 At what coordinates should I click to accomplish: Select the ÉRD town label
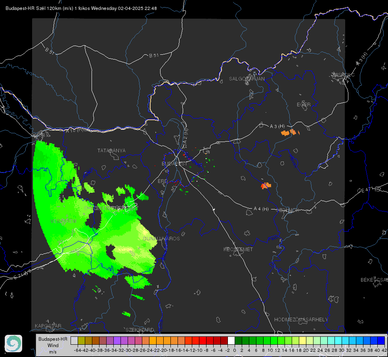point(162,181)
